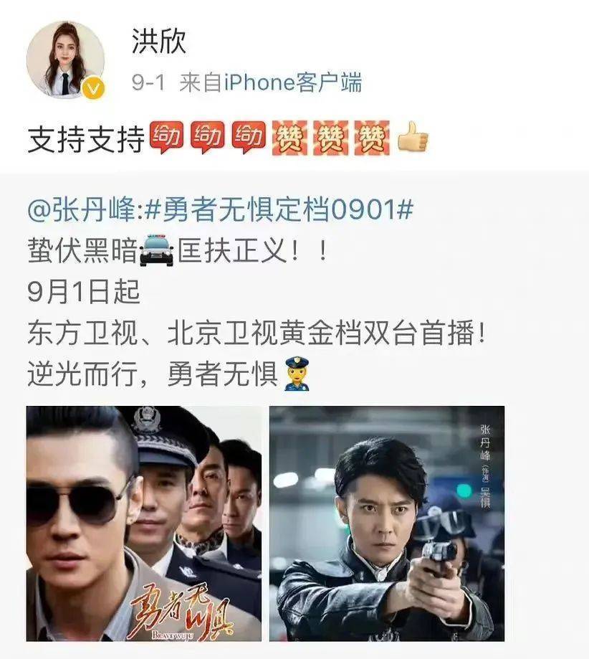Image resolution: width=589 pixels, height=659 pixels.
Task: Open 洪欣's profile avatar
Action: 65,60
